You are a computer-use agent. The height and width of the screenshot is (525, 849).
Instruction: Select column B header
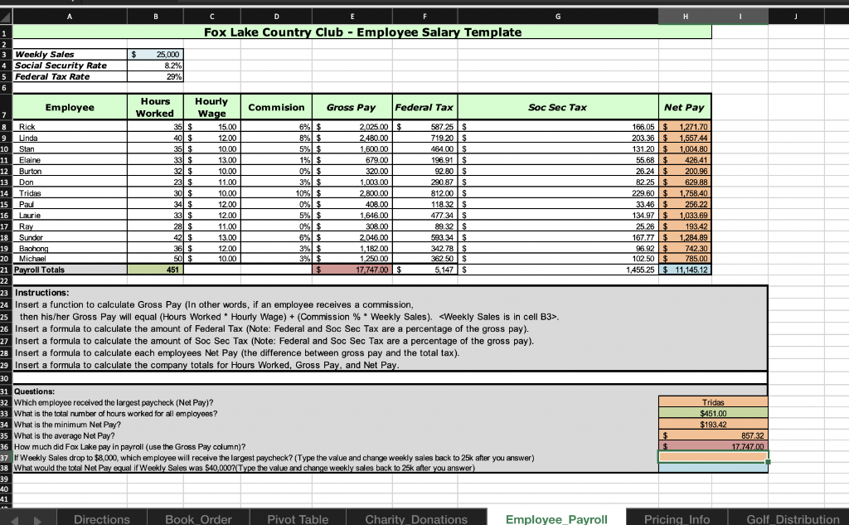pyautogui.click(x=155, y=17)
